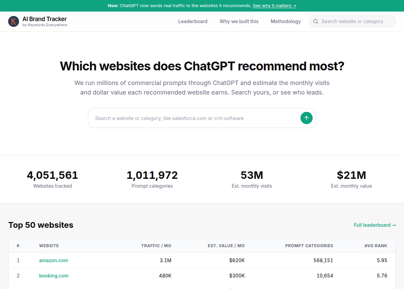Click the AI Brand Tracker title

(x=44, y=19)
